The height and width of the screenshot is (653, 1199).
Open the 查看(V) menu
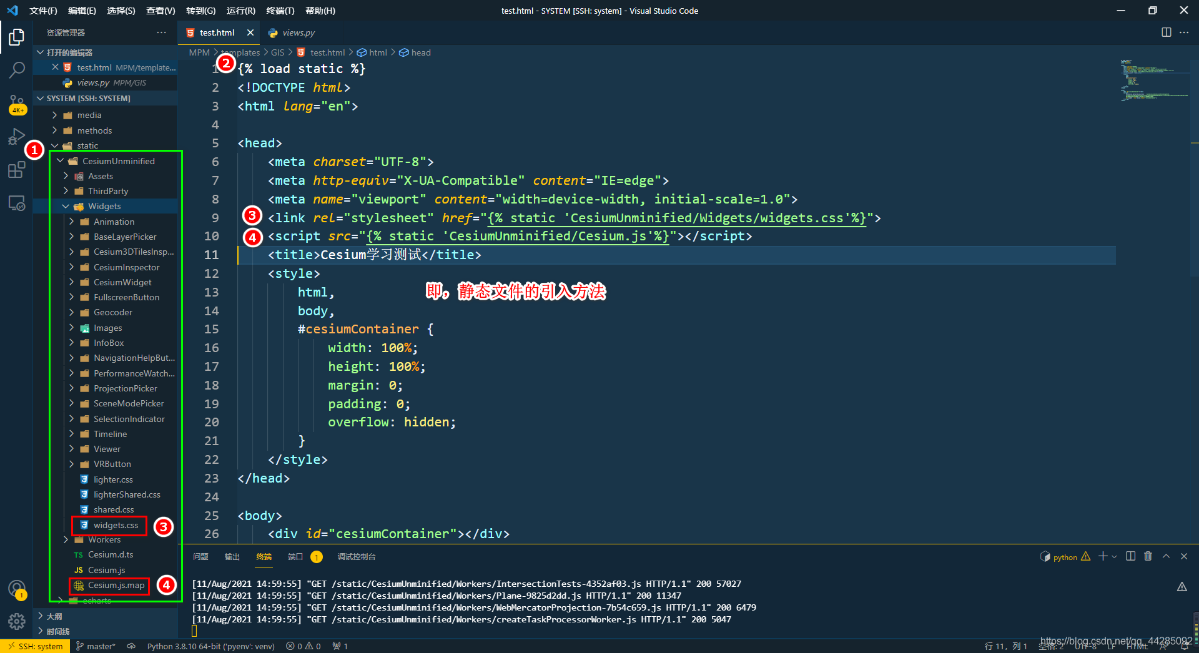click(x=160, y=11)
